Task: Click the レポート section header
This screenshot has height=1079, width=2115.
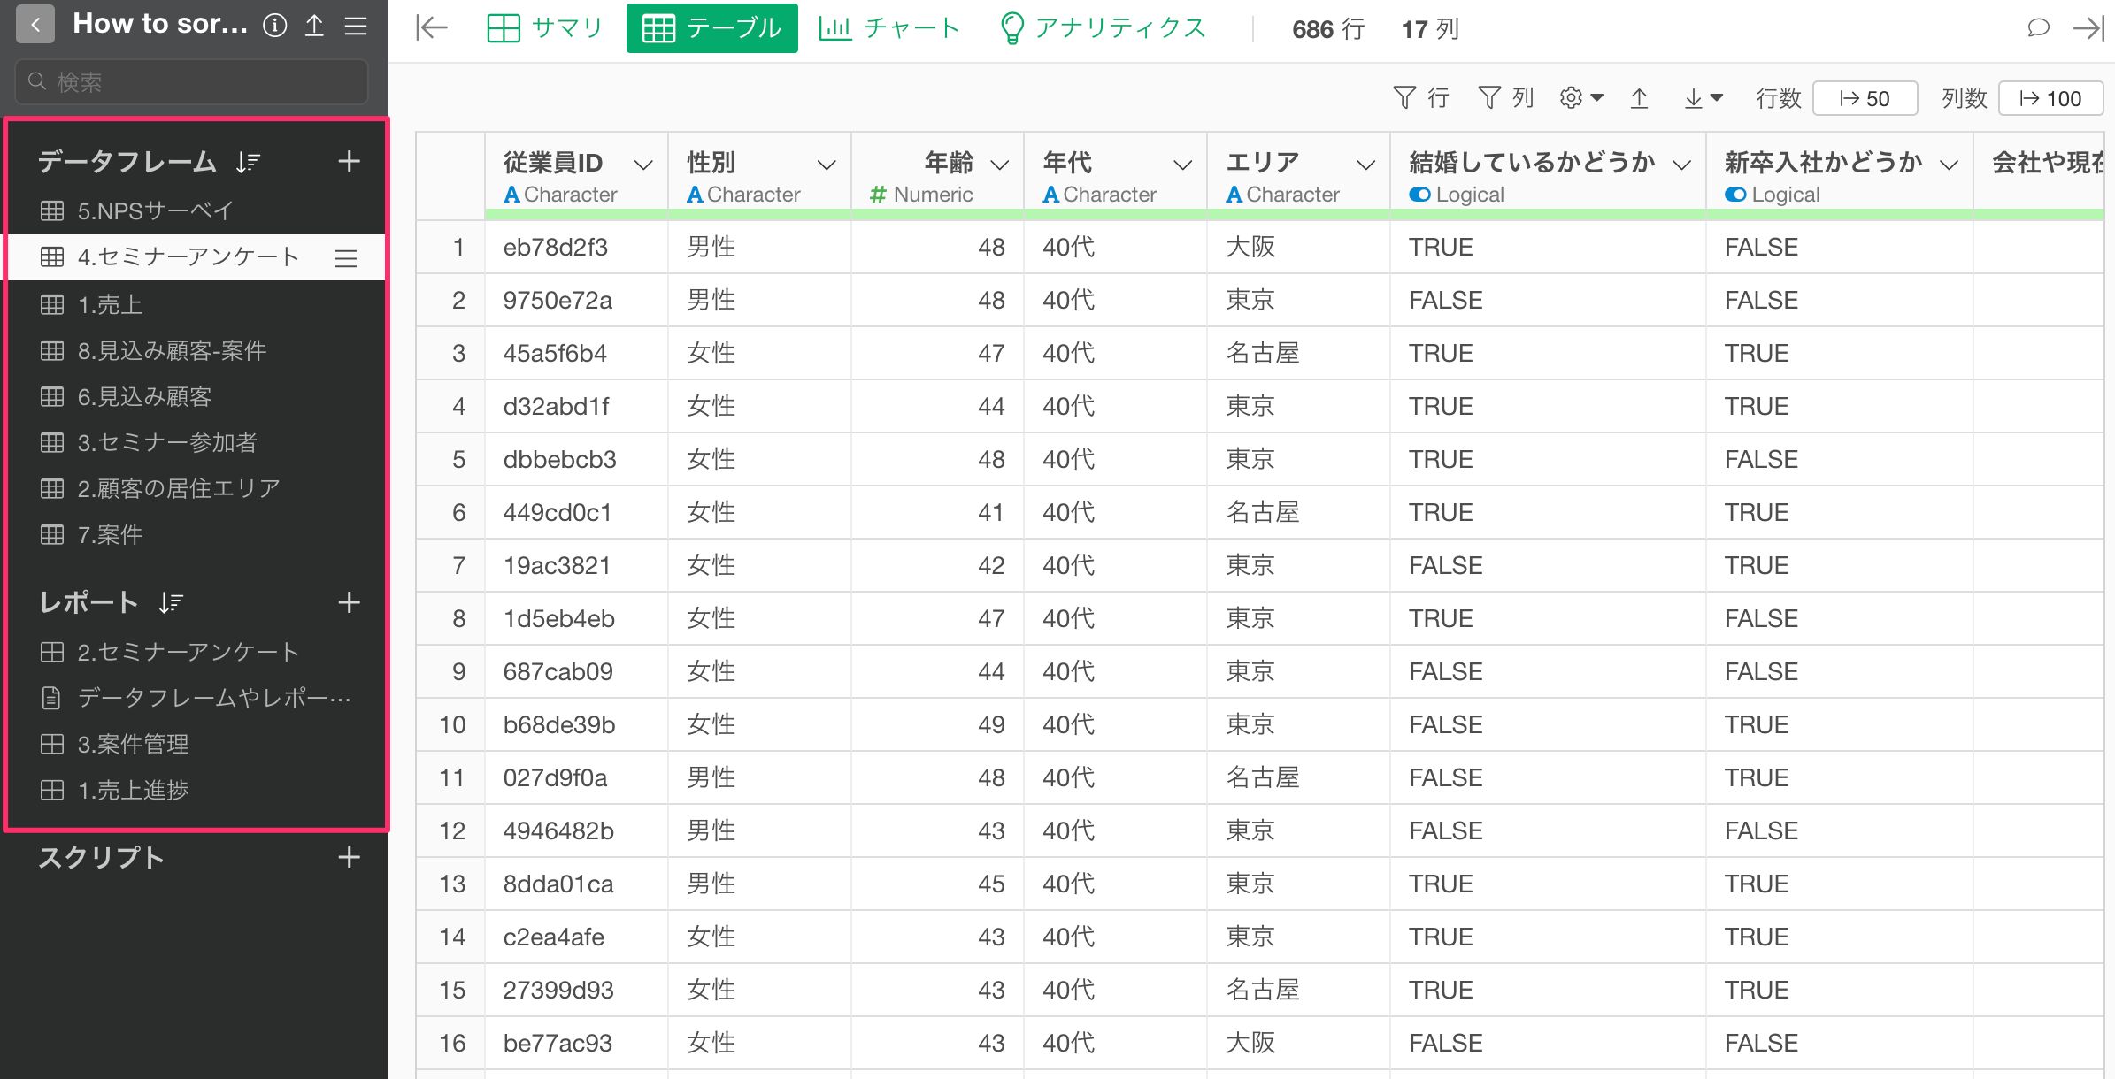Action: pos(88,603)
